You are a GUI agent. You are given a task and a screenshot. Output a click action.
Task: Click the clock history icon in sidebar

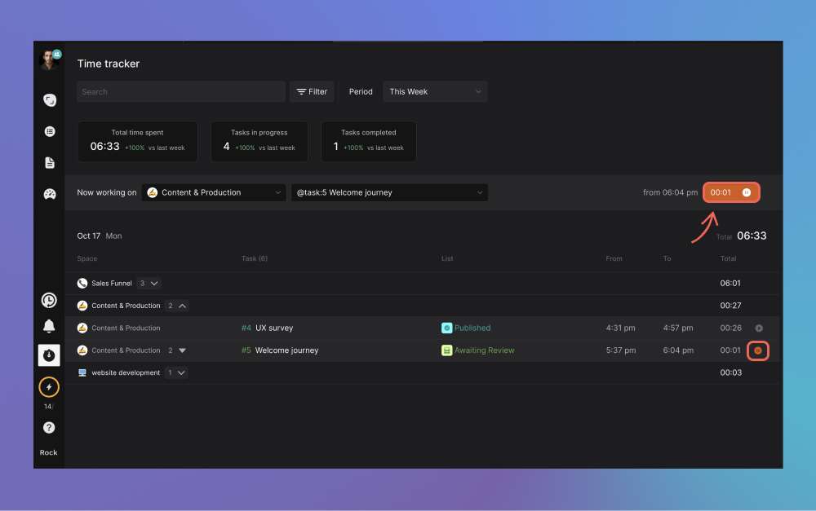[x=49, y=301]
